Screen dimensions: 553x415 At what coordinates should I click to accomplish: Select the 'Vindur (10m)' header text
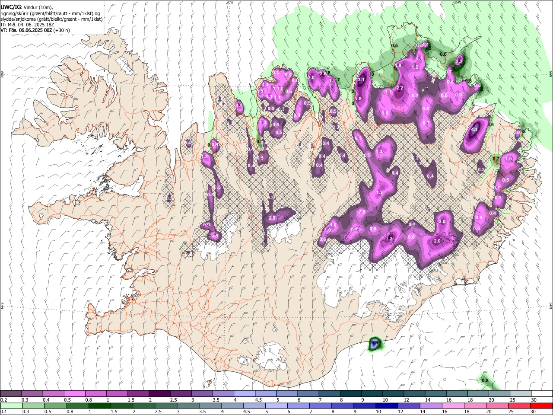tap(37, 7)
